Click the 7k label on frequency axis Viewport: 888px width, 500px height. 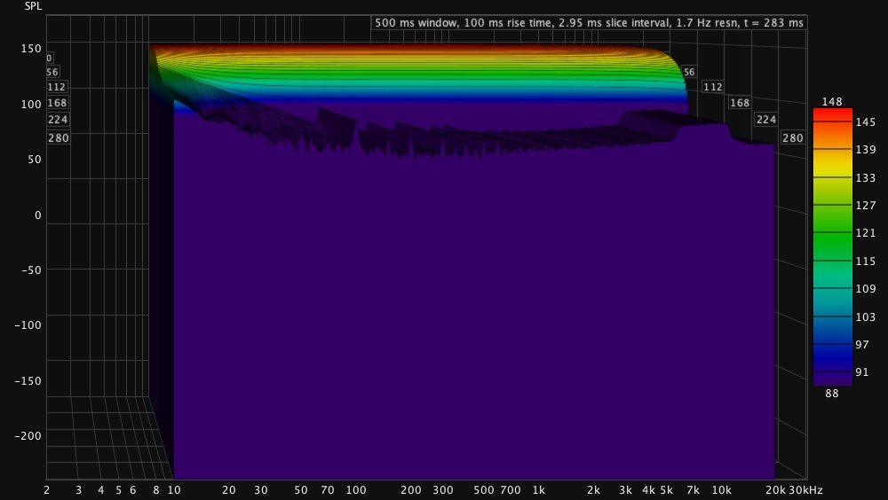tap(693, 490)
